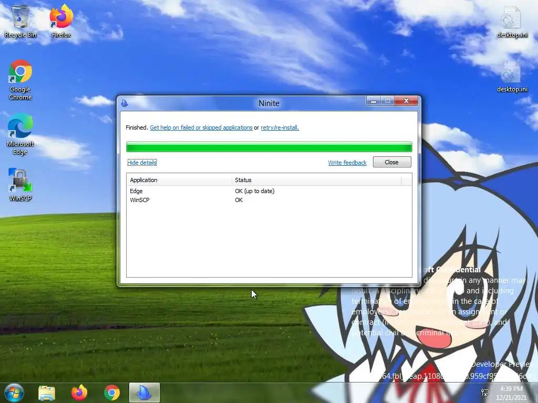Select the Edge row in application list

(x=269, y=191)
